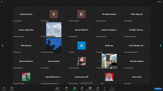Image resolution: width=163 pixels, height=91 pixels.
Task: Click muted mic icon beside Amelia Febrian label
Action: coord(13,21)
